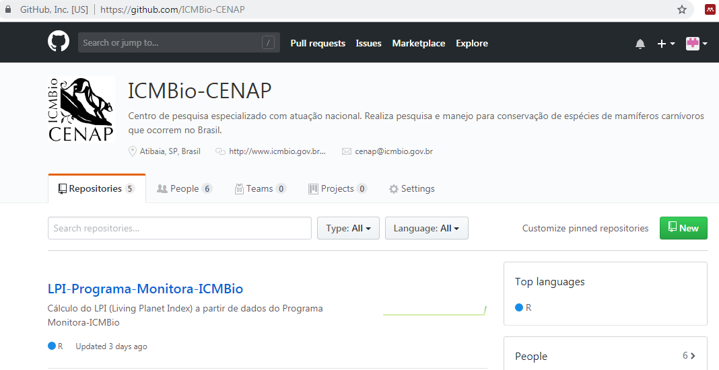Click the slash shortcut icon in search
The image size is (719, 370).
(268, 42)
